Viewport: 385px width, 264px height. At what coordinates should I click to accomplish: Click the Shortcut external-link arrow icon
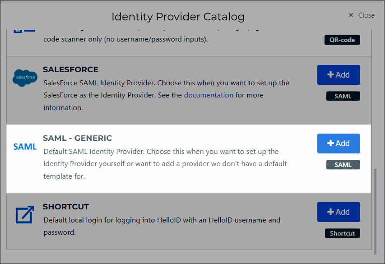point(25,214)
